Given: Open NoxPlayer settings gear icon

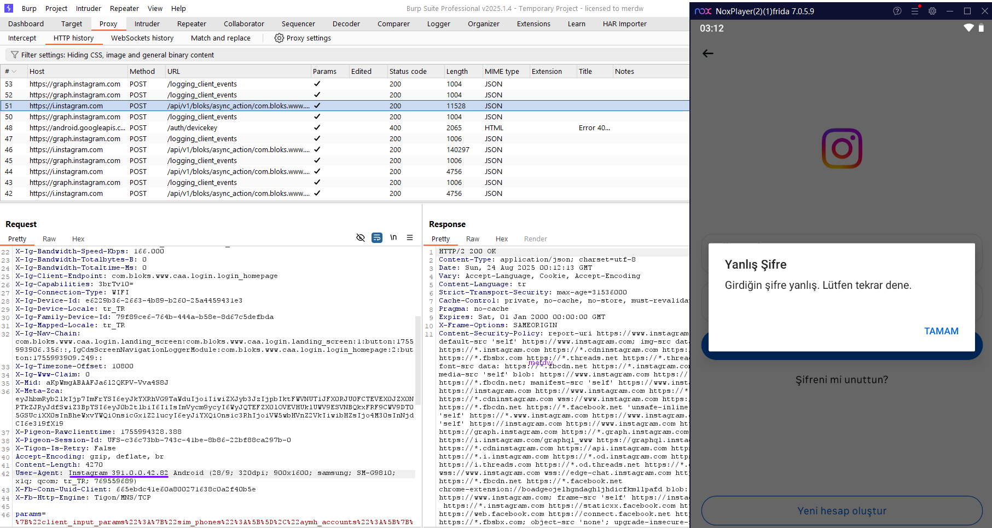Looking at the screenshot, I should 932,11.
